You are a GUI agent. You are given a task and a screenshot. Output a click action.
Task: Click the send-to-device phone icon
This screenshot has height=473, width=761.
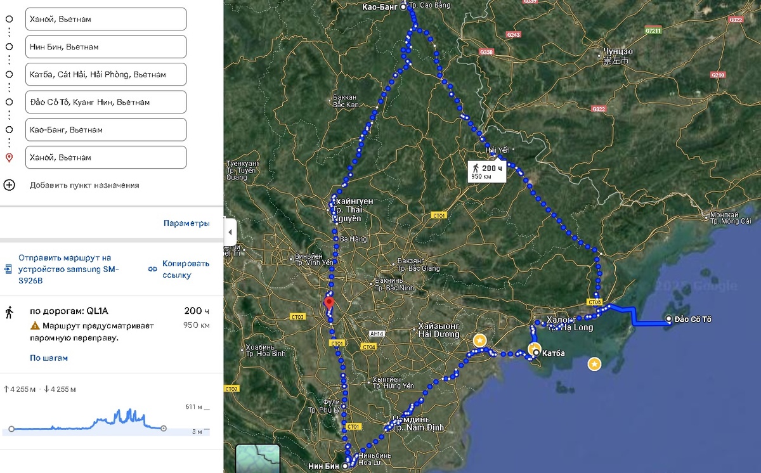click(8, 269)
